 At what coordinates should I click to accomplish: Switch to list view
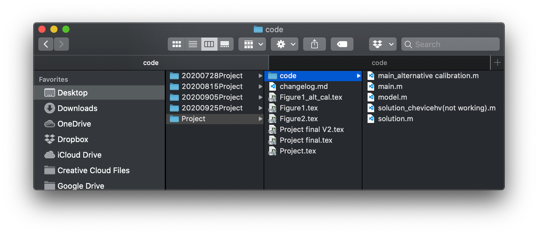click(x=193, y=44)
